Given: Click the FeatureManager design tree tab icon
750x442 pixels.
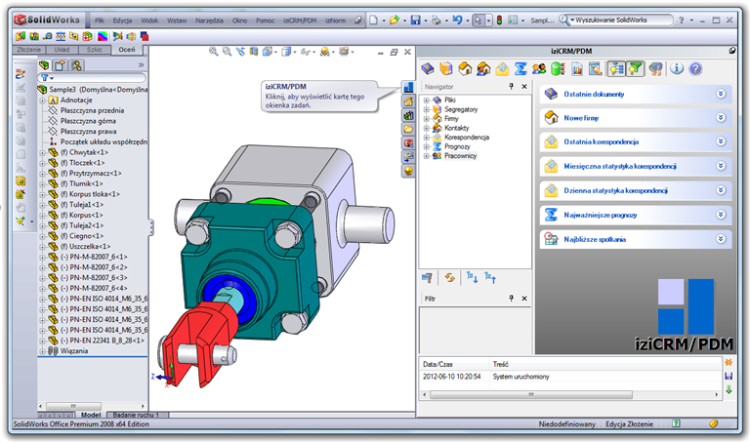Looking at the screenshot, I should [x=45, y=65].
